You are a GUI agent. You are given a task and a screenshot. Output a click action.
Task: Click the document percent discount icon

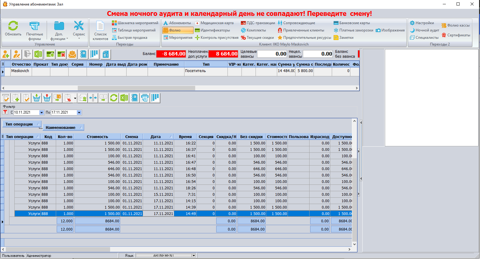[68, 98]
